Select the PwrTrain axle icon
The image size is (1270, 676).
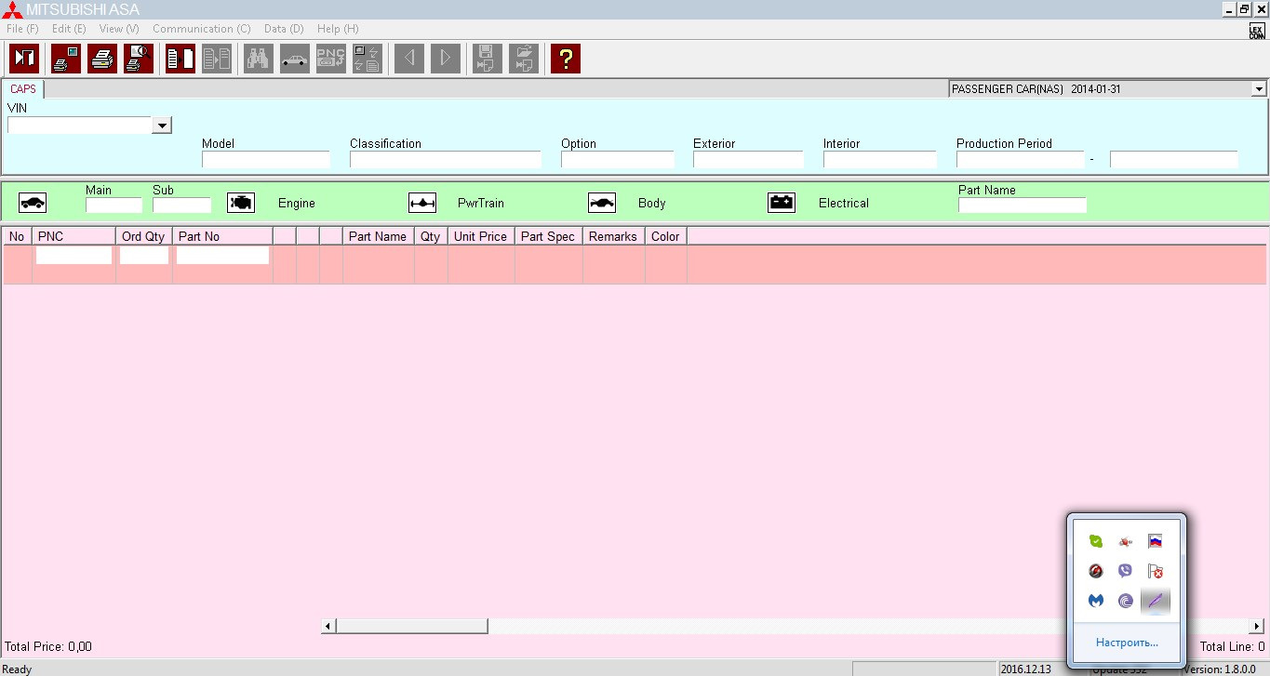click(x=422, y=203)
